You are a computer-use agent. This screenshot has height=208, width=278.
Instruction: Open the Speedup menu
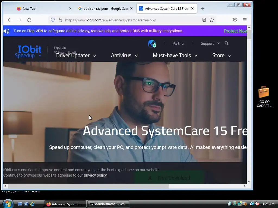pyautogui.click(x=28, y=56)
